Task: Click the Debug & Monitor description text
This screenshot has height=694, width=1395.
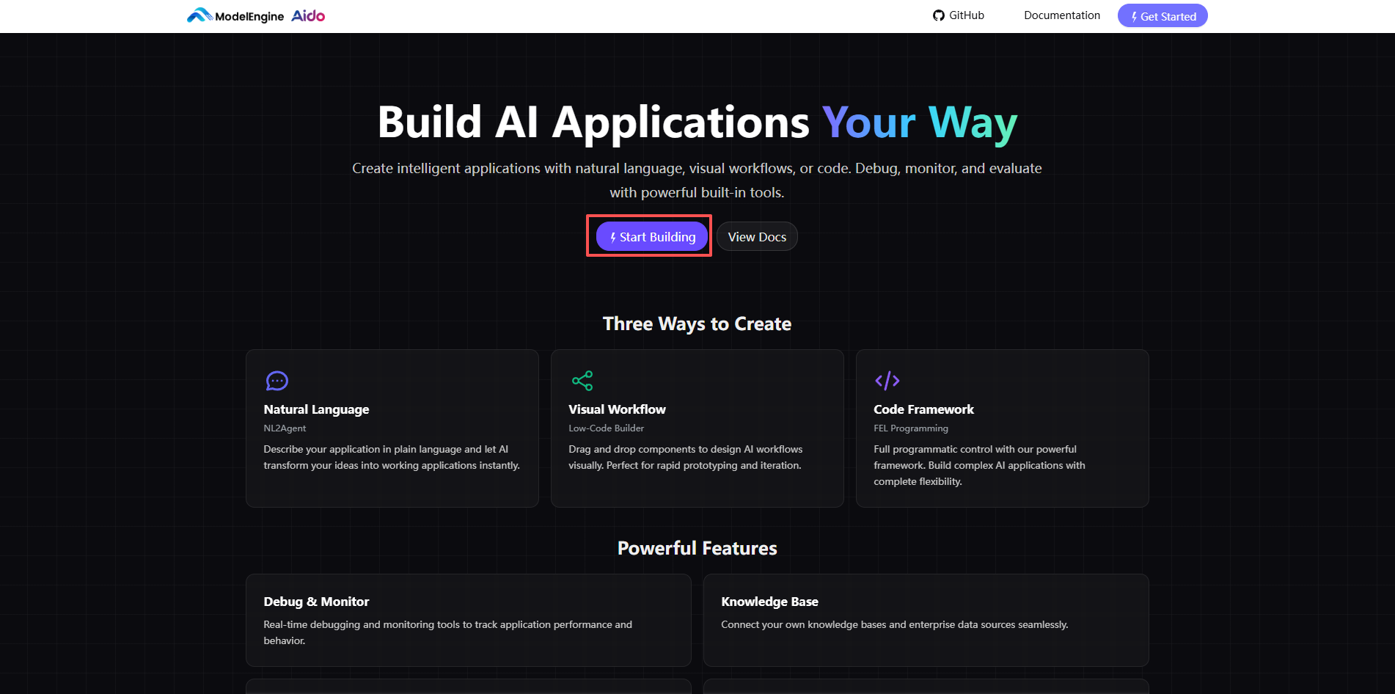Action: (x=447, y=632)
